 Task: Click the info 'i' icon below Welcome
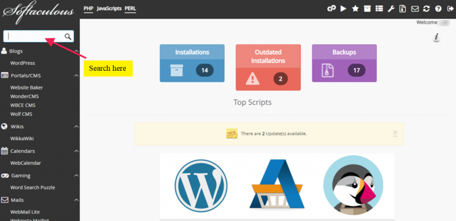pyautogui.click(x=436, y=37)
